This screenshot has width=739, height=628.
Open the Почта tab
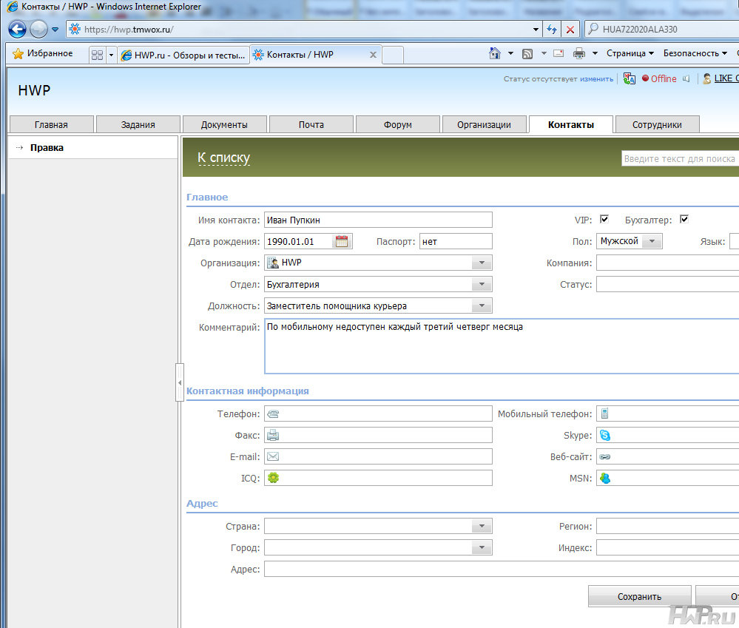point(311,124)
